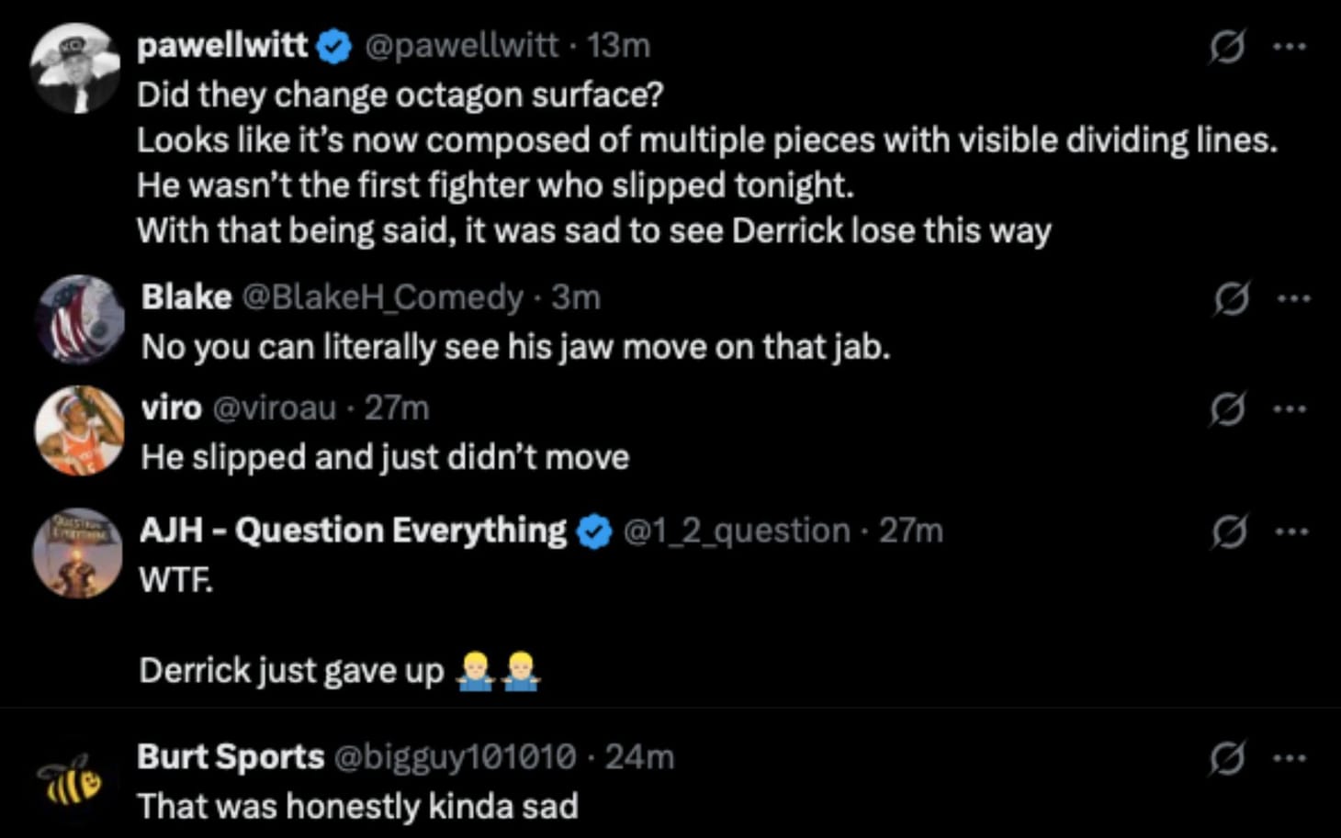Click Grok icon on Blake's reply

(x=1231, y=298)
